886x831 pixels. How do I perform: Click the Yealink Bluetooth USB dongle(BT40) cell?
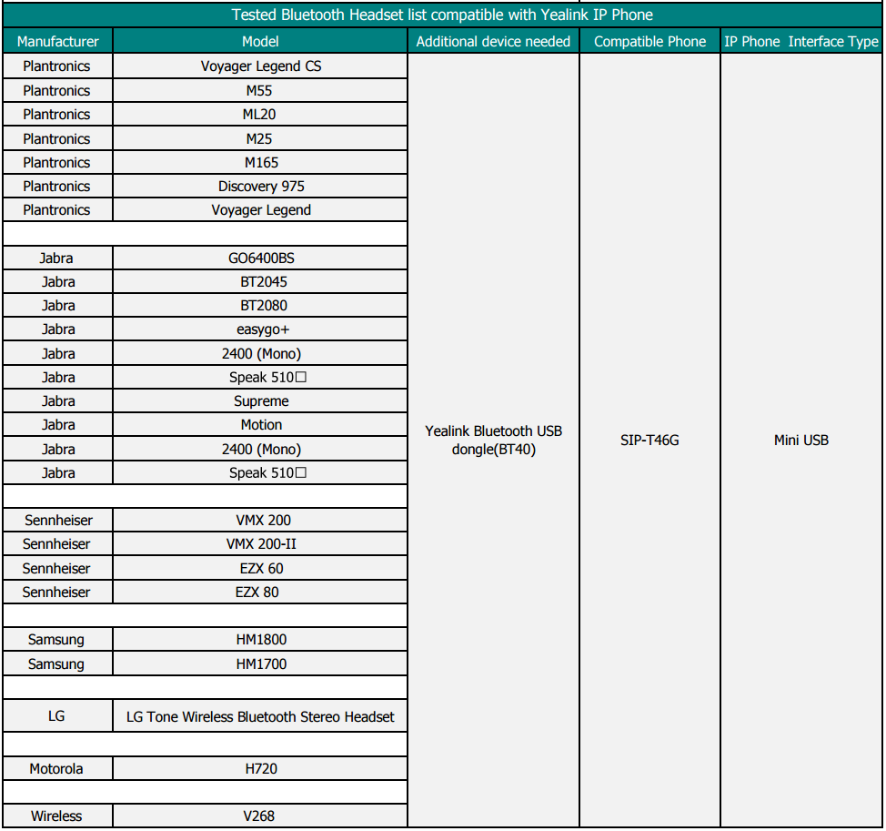pos(493,441)
